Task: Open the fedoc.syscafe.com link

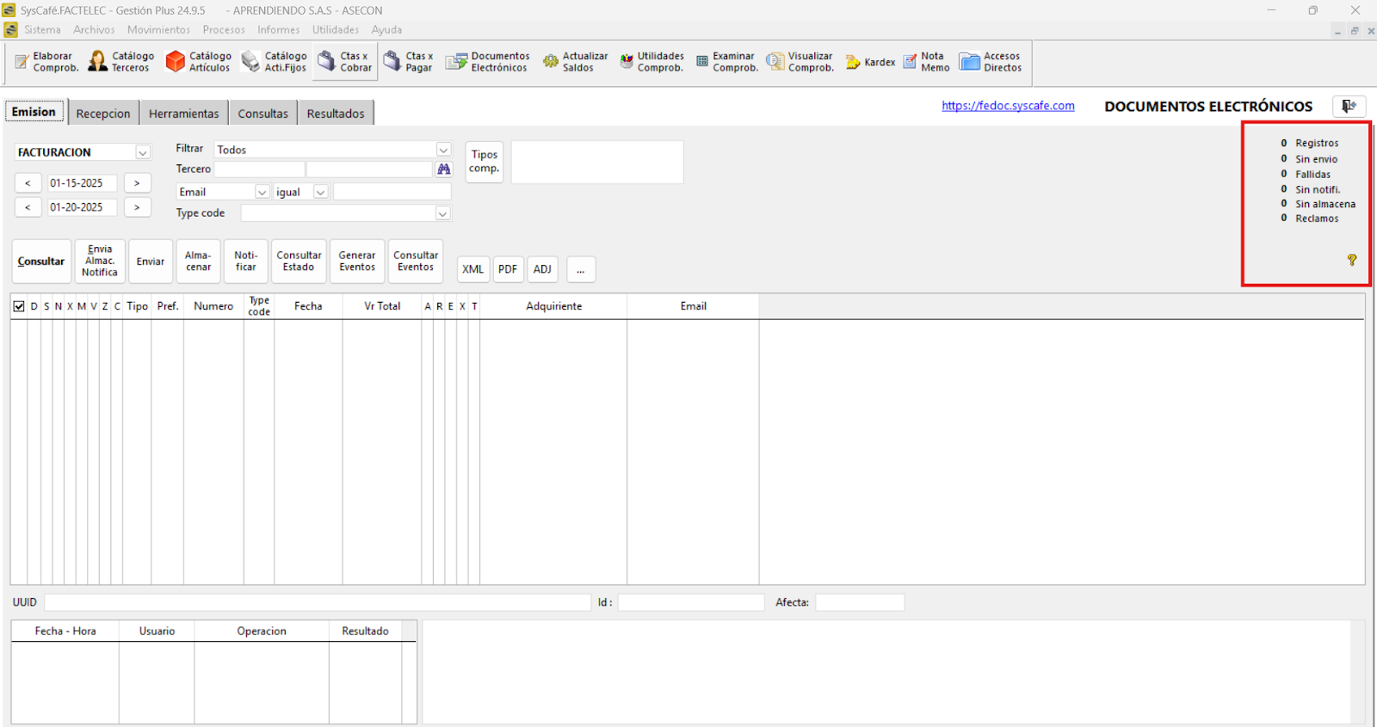Action: (1008, 106)
